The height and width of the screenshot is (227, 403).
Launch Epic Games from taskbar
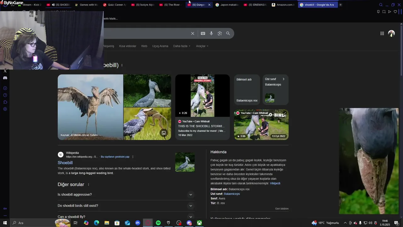click(168, 223)
